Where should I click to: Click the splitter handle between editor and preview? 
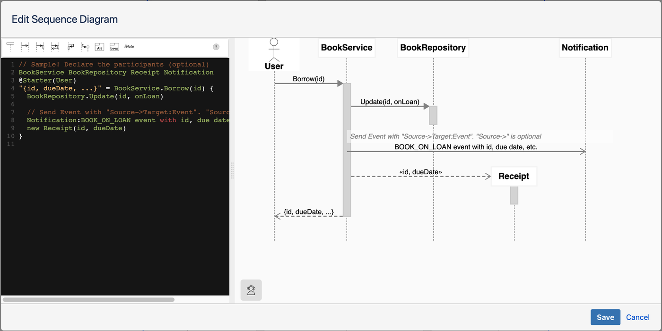(232, 170)
